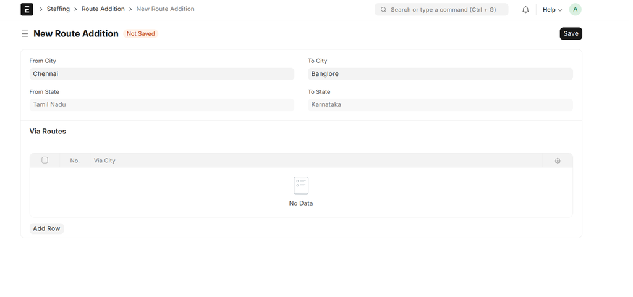Toggle the sidebar hamburger menu
This screenshot has width=633, height=297.
coord(25,34)
